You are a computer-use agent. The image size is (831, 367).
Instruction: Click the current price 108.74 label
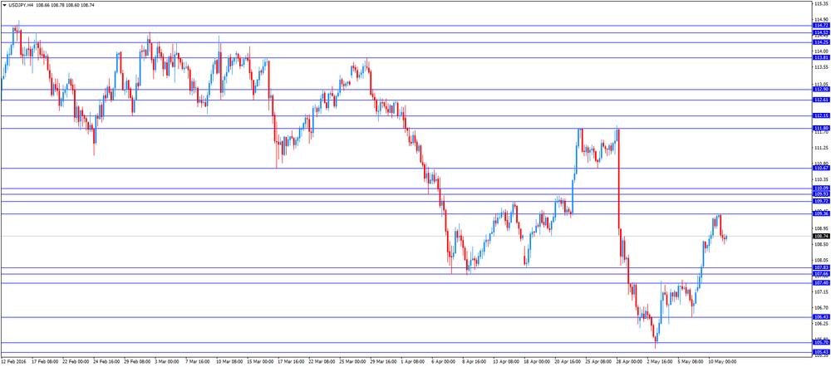coord(821,236)
